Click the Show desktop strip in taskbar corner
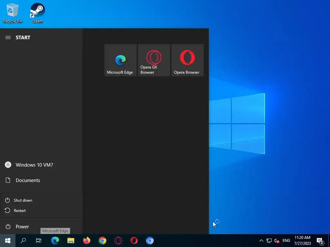The image size is (330, 247). tap(329, 241)
